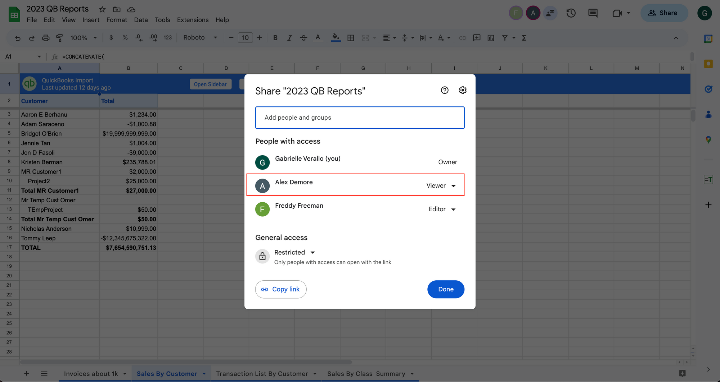The image size is (720, 382).
Task: Switch to Transaction List By Customer tab
Action: 262,374
